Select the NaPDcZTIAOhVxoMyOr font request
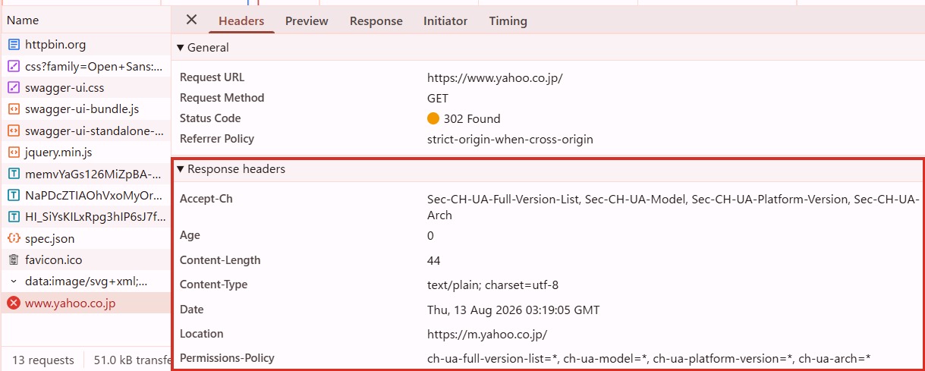The width and height of the screenshot is (925, 371). pos(86,196)
